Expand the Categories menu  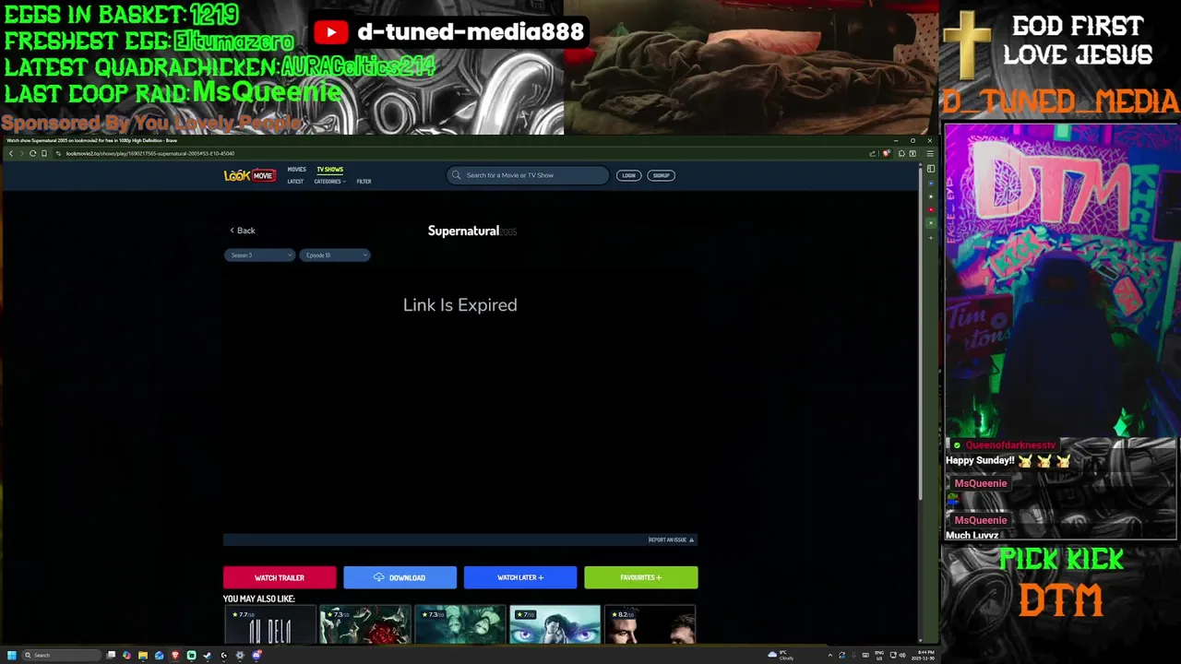pos(329,182)
